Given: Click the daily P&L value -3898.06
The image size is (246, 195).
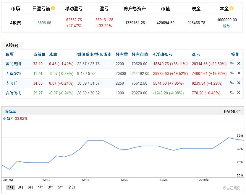Looking at the screenshot, I should tap(44, 23).
